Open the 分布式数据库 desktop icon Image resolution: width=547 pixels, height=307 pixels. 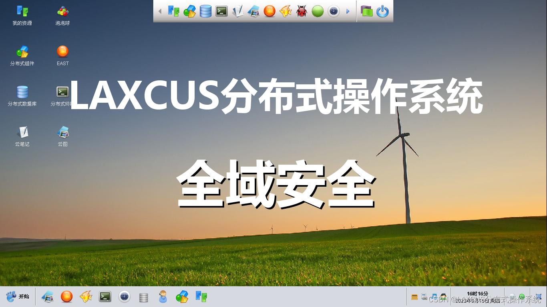[x=22, y=96]
